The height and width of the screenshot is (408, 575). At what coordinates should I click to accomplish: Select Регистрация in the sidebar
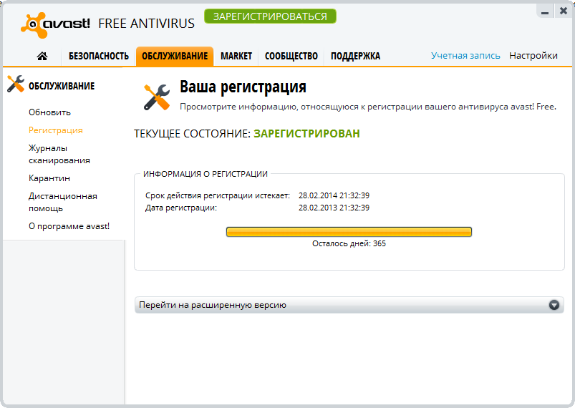click(x=56, y=130)
